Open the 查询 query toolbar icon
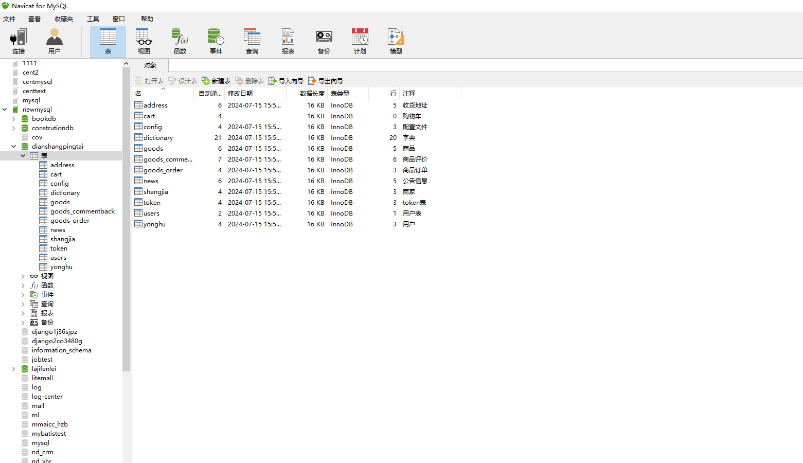 click(x=252, y=42)
